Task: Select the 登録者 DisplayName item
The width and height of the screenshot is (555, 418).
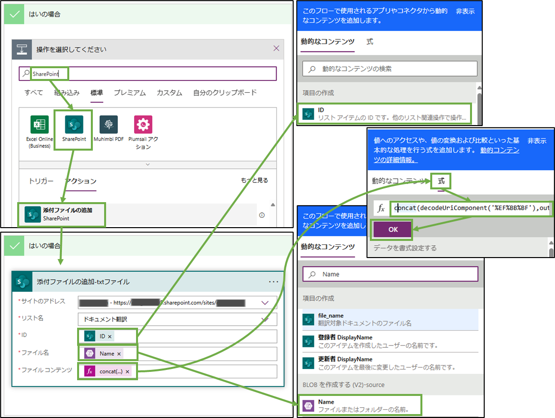Action: point(390,341)
